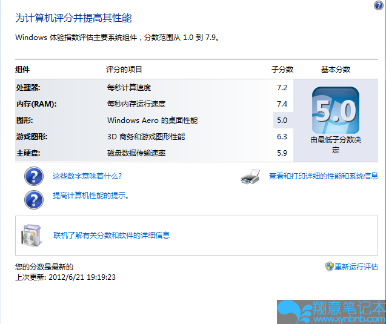Click Windows Aero 的桌面性能 description

point(152,121)
